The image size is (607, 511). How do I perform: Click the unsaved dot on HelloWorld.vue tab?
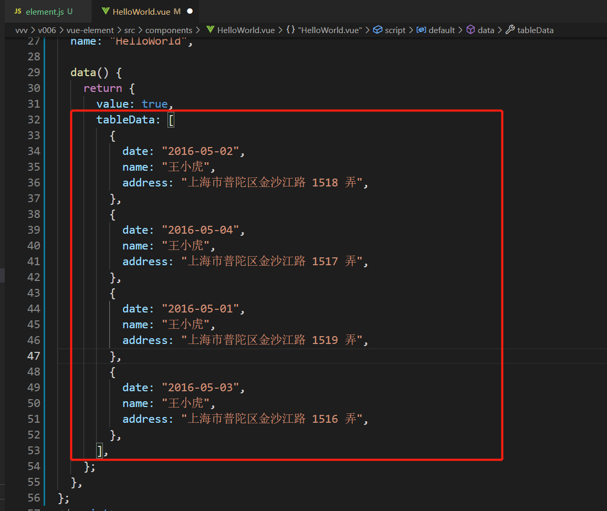pos(190,11)
